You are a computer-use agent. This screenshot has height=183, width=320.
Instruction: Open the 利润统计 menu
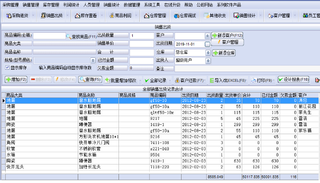(71, 5)
